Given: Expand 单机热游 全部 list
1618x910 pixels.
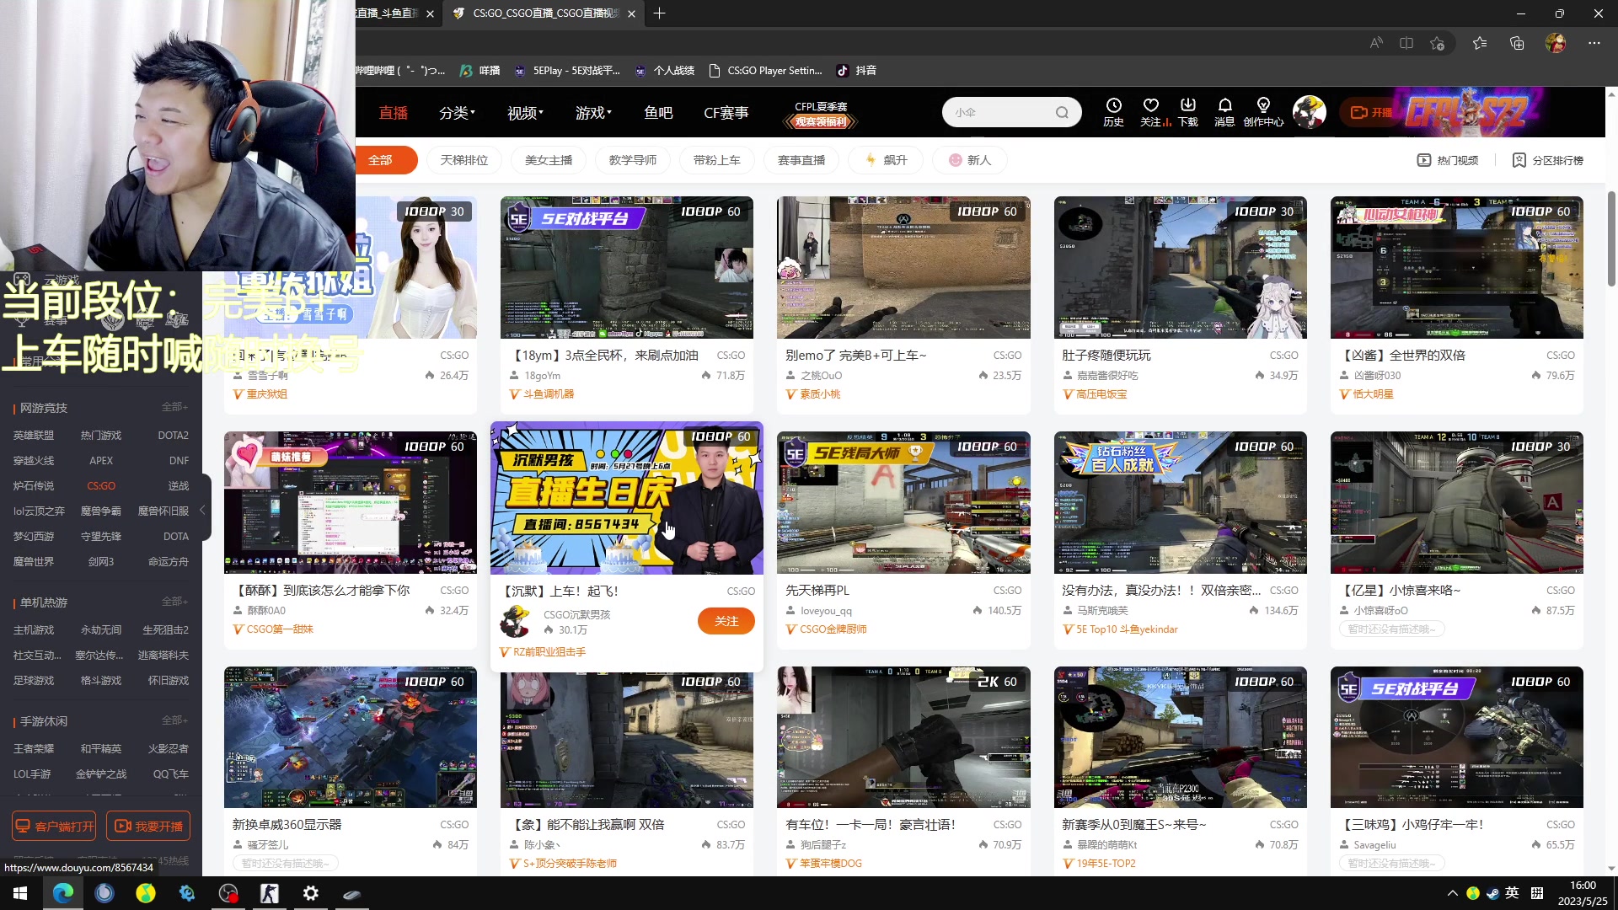Looking at the screenshot, I should [174, 602].
